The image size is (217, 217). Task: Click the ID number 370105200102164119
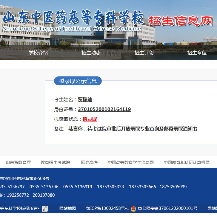click(104, 109)
